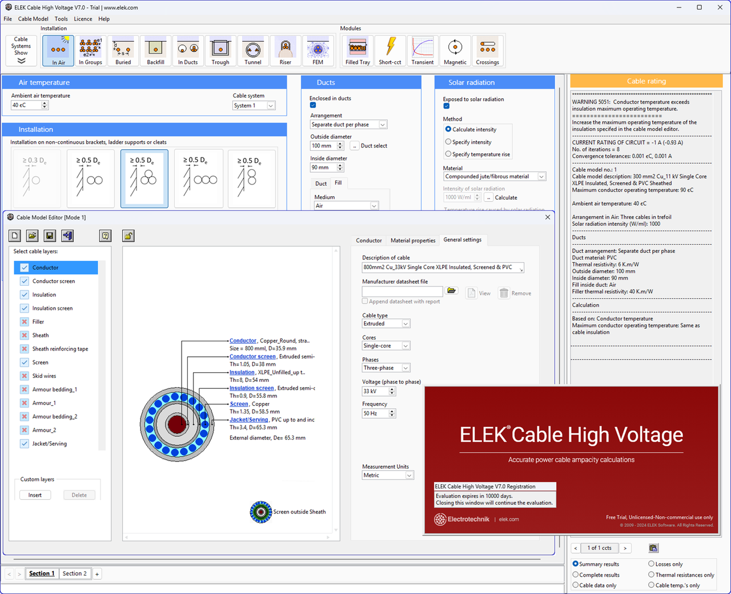Select Specify temperature rise radio button

tap(448, 154)
